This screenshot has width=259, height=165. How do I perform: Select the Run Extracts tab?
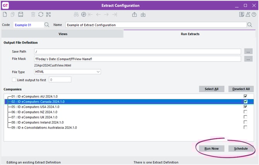[x=190, y=34]
